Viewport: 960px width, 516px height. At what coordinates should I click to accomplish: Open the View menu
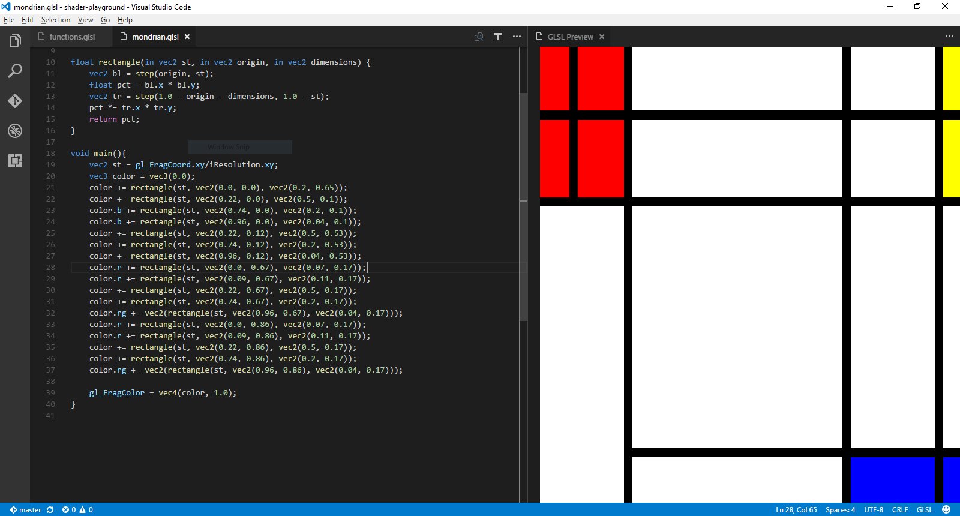click(x=85, y=20)
